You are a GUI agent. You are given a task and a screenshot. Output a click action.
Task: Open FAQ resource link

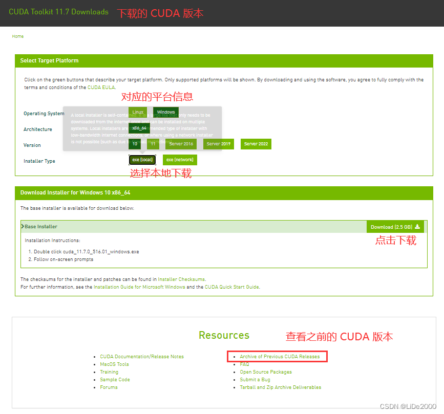244,364
